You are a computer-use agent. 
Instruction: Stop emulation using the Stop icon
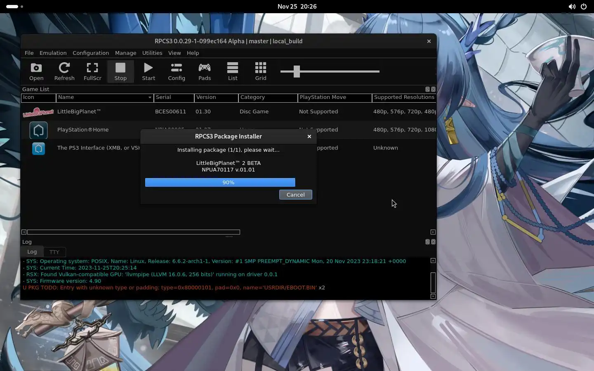pos(120,71)
